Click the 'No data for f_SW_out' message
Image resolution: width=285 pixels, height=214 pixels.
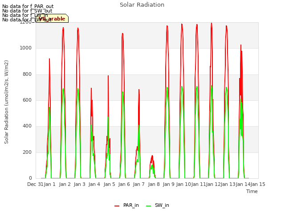click(x=27, y=11)
